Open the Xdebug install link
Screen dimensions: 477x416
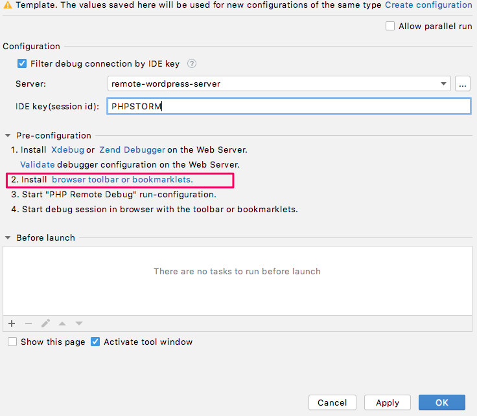click(x=67, y=150)
